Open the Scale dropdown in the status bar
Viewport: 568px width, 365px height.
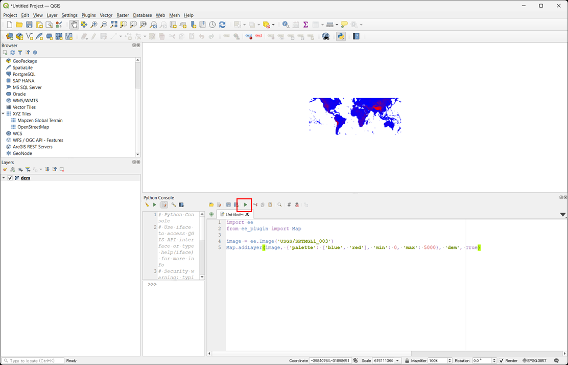[397, 360]
